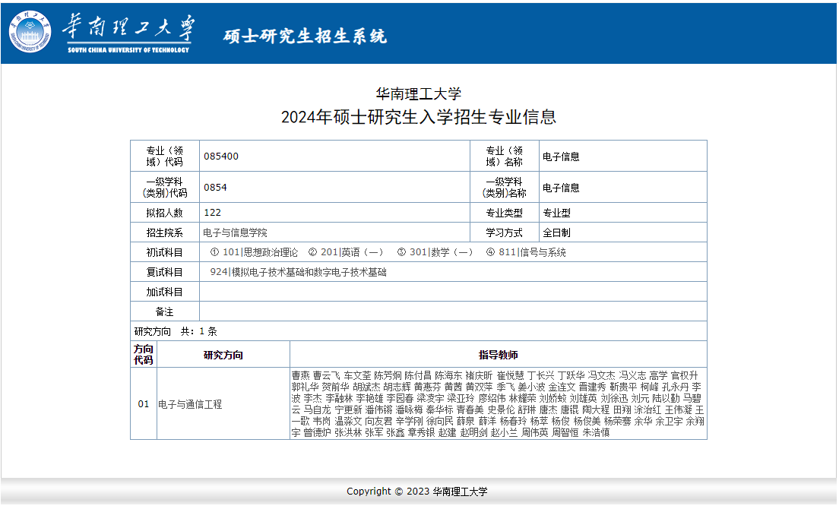839x509 pixels.
Task: Click advisor name 余卫宇
Action: click(x=669, y=421)
